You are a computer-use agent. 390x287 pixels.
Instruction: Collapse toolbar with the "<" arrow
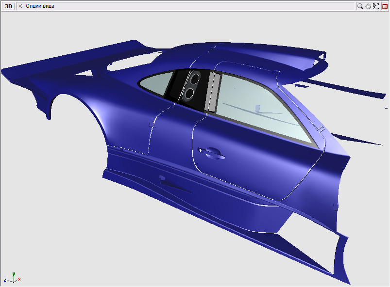click(20, 6)
